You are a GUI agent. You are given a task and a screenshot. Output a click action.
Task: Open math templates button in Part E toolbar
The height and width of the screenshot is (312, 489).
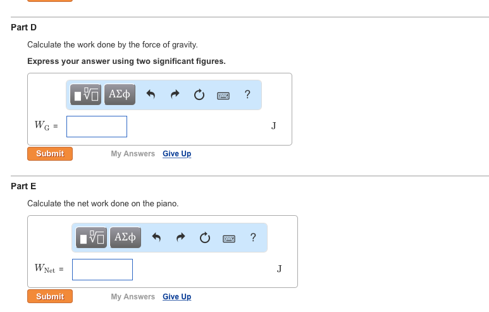point(91,237)
